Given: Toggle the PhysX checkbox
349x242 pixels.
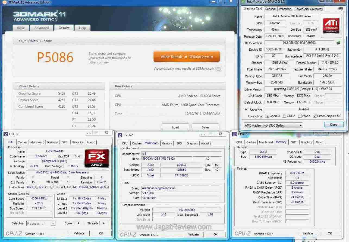Looking at the screenshot, I should click(x=300, y=116).
